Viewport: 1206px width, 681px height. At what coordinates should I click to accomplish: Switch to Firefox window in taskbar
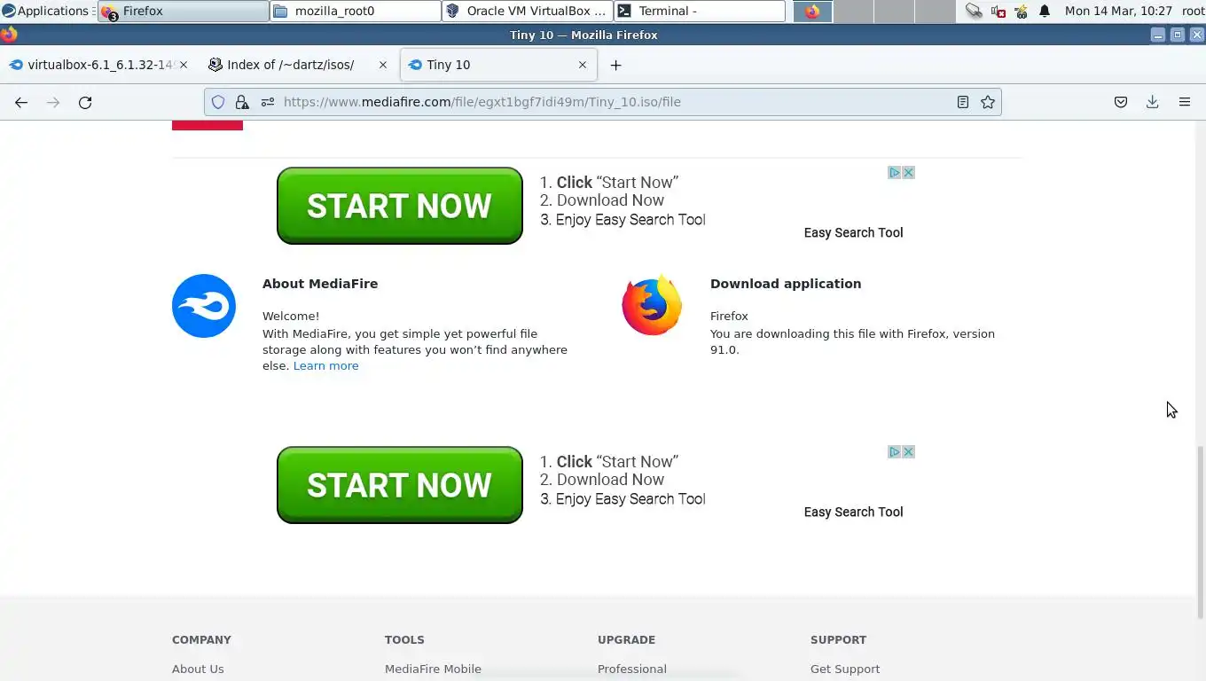point(184,11)
